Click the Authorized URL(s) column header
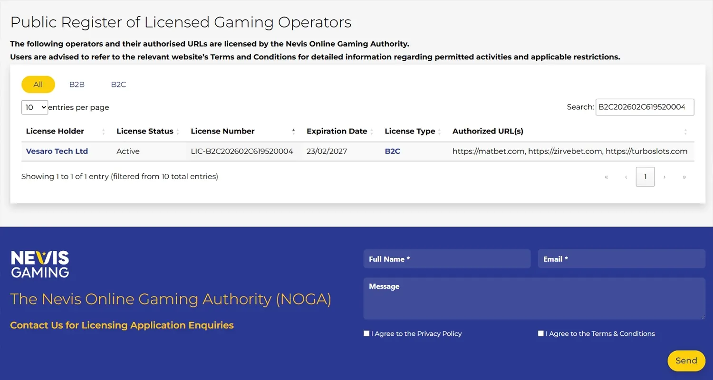 click(x=488, y=131)
